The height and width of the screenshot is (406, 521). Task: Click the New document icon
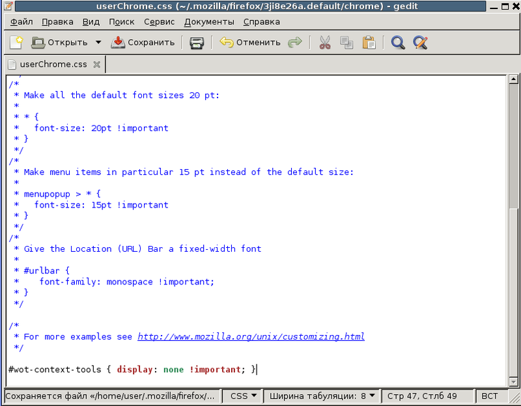coord(16,43)
